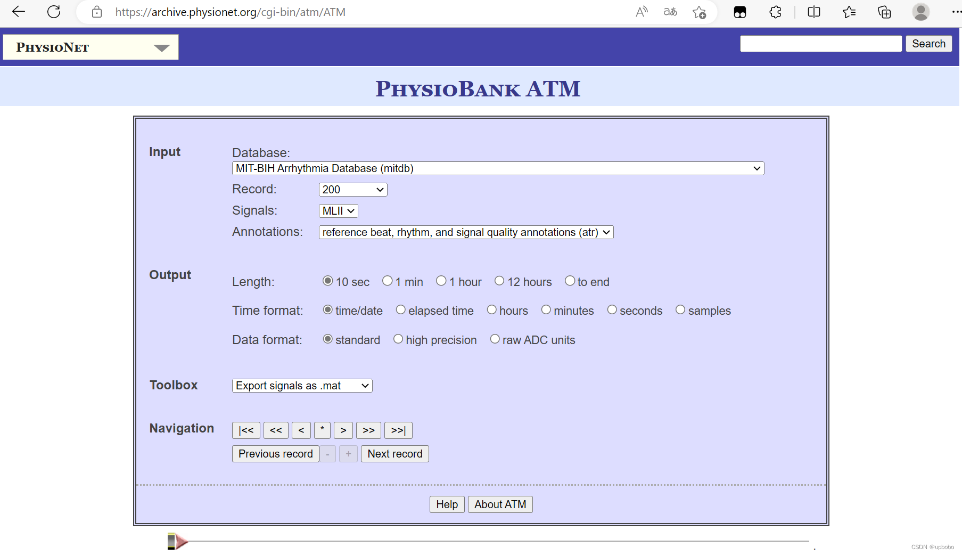
Task: Select the 10 sec length option
Action: point(328,281)
